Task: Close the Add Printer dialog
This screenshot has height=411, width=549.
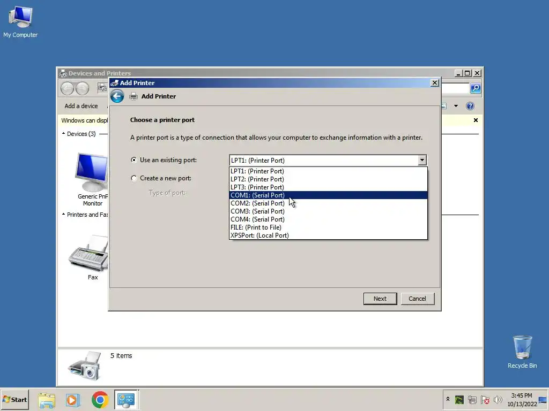Action: pos(434,83)
